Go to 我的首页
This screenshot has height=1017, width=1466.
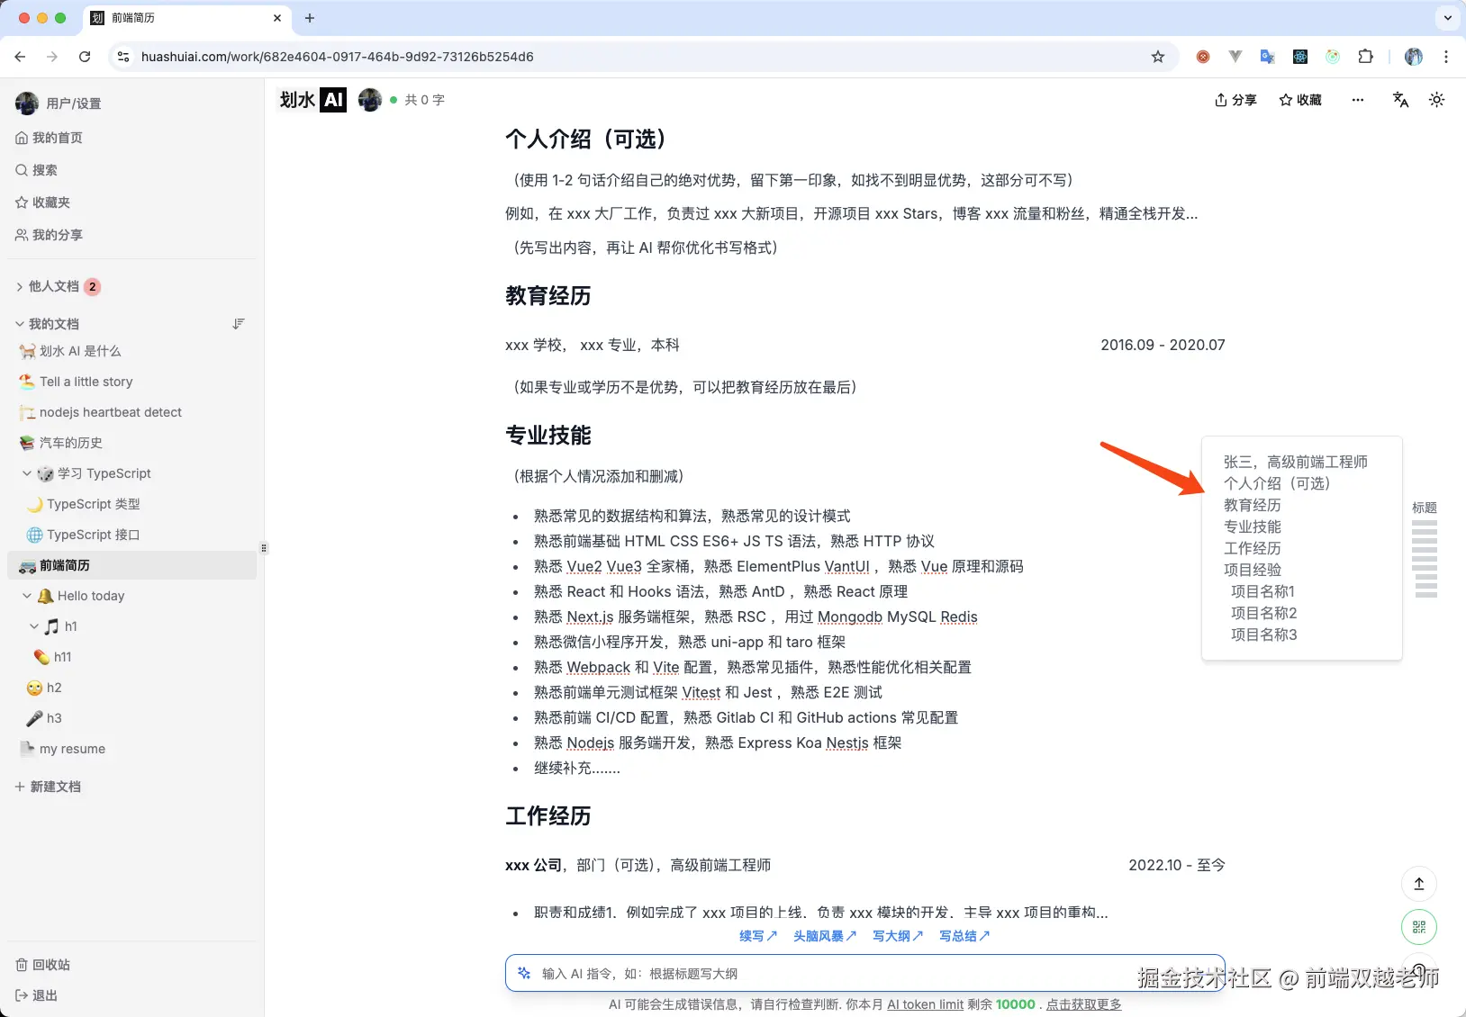(50, 138)
